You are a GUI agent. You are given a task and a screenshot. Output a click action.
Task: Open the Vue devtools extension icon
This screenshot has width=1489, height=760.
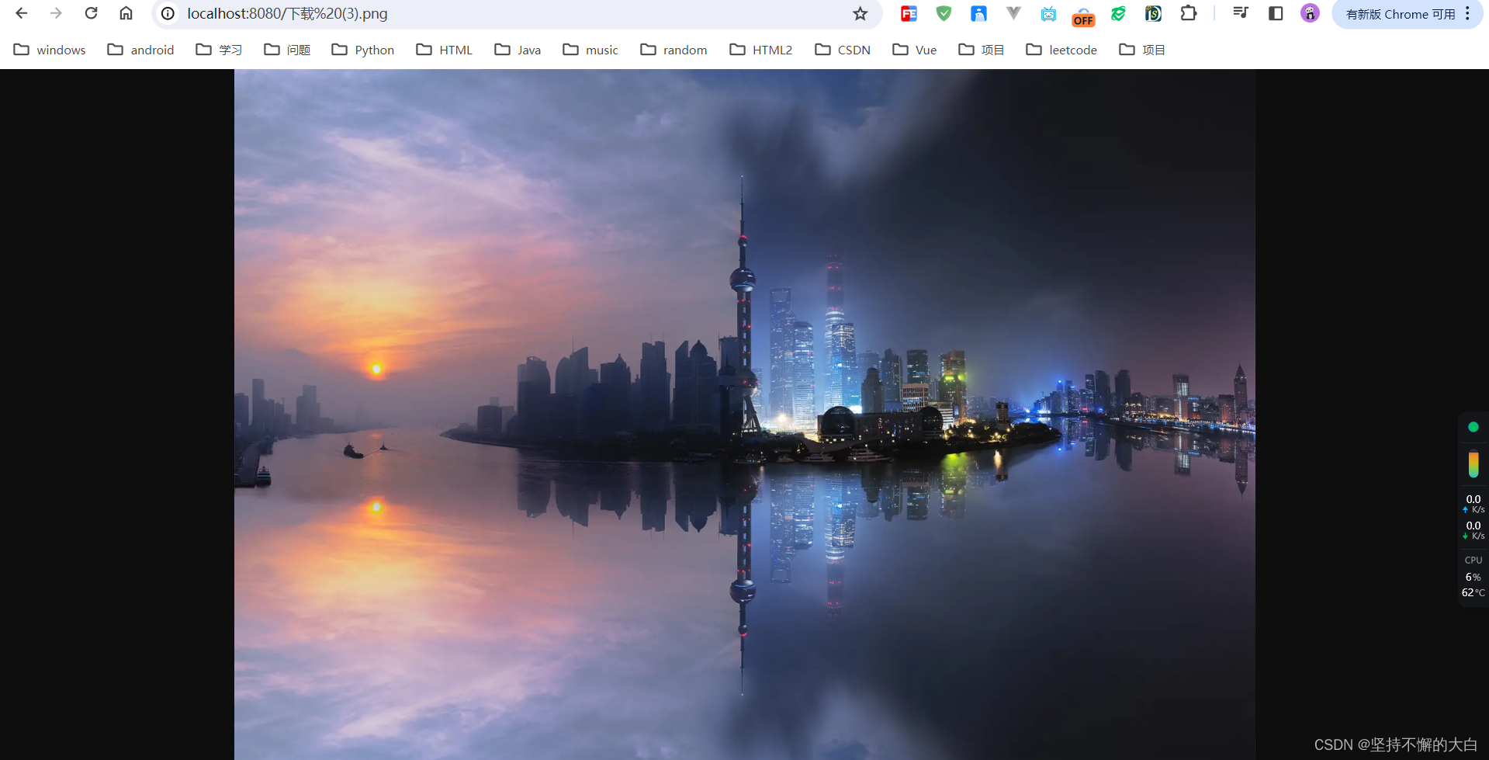pyautogui.click(x=1013, y=13)
